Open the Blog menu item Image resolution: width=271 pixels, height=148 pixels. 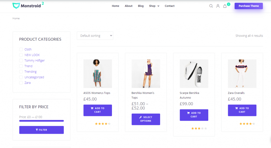(141, 6)
